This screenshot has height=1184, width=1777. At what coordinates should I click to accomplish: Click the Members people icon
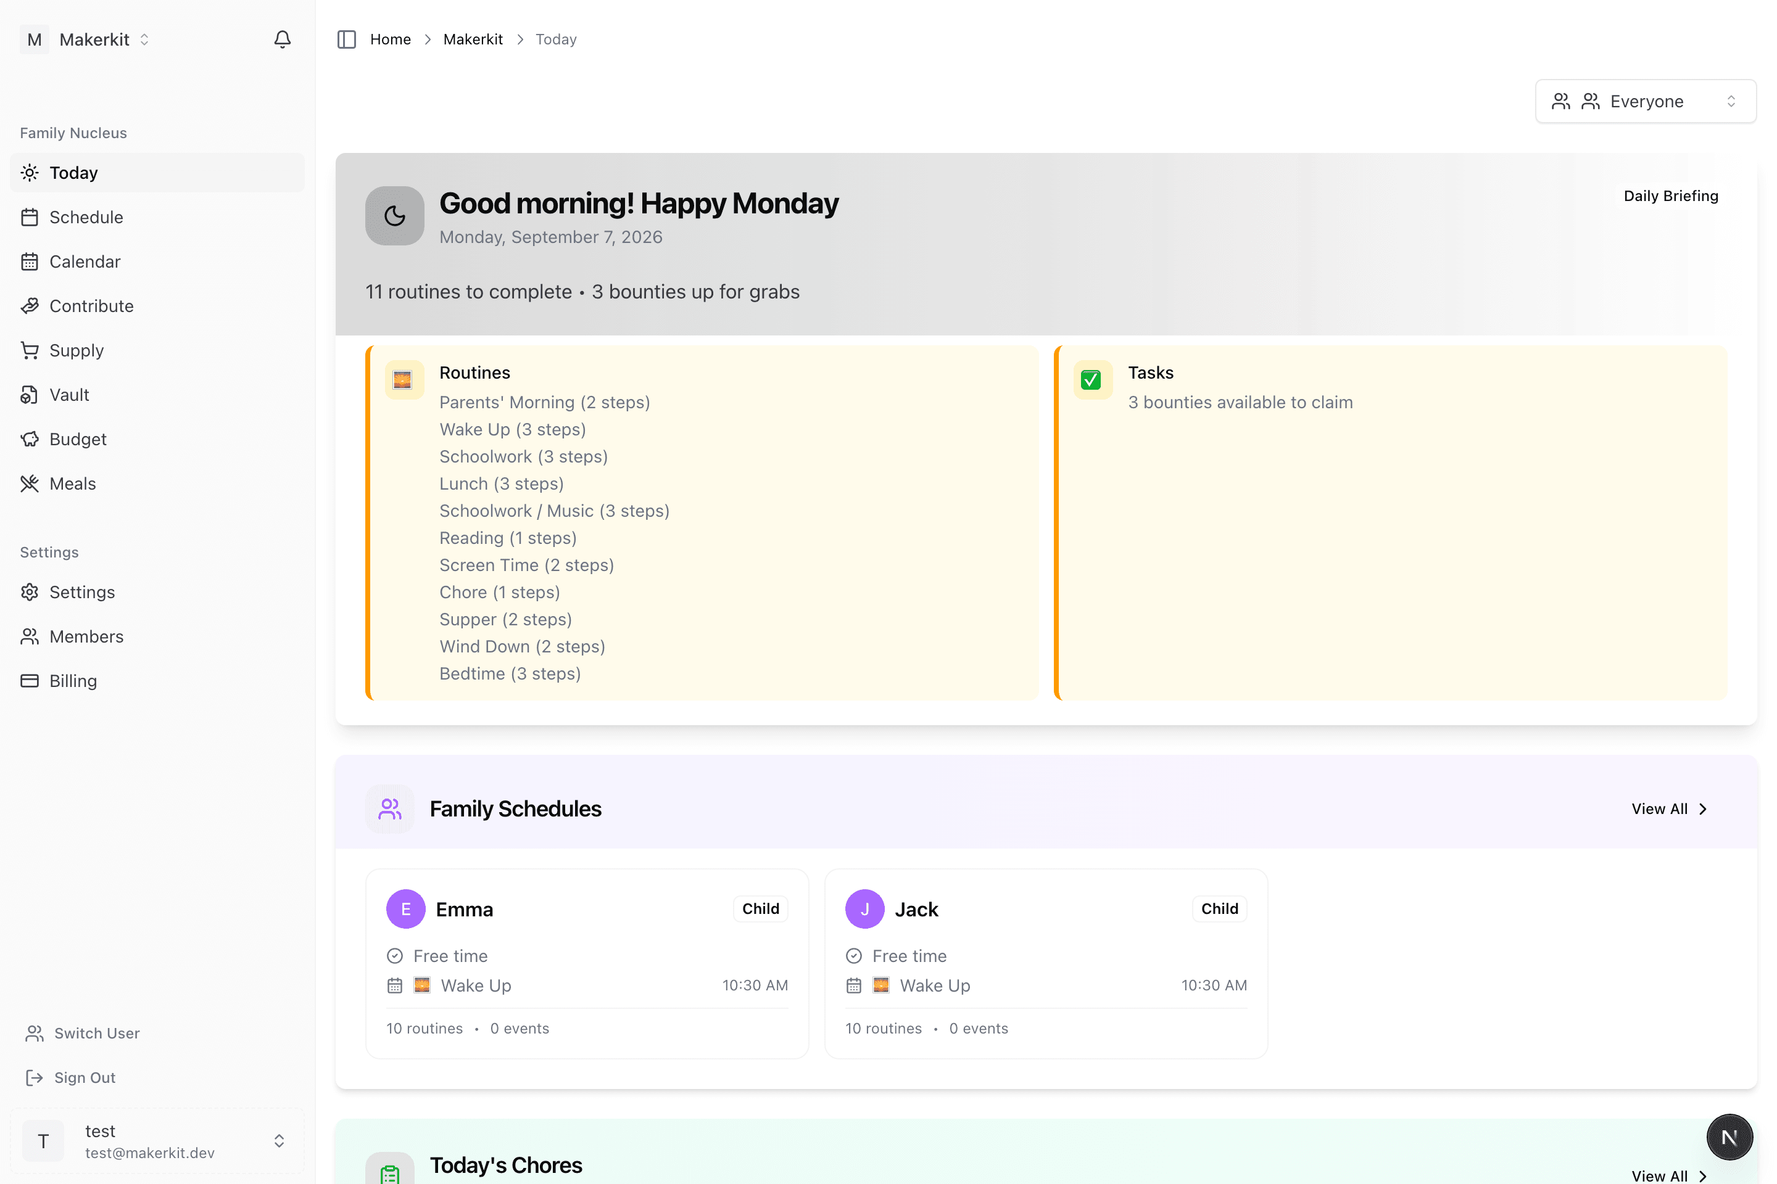(30, 636)
